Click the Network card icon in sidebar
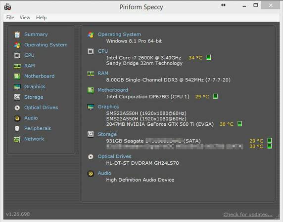The height and width of the screenshot is (222, 283). 17,139
